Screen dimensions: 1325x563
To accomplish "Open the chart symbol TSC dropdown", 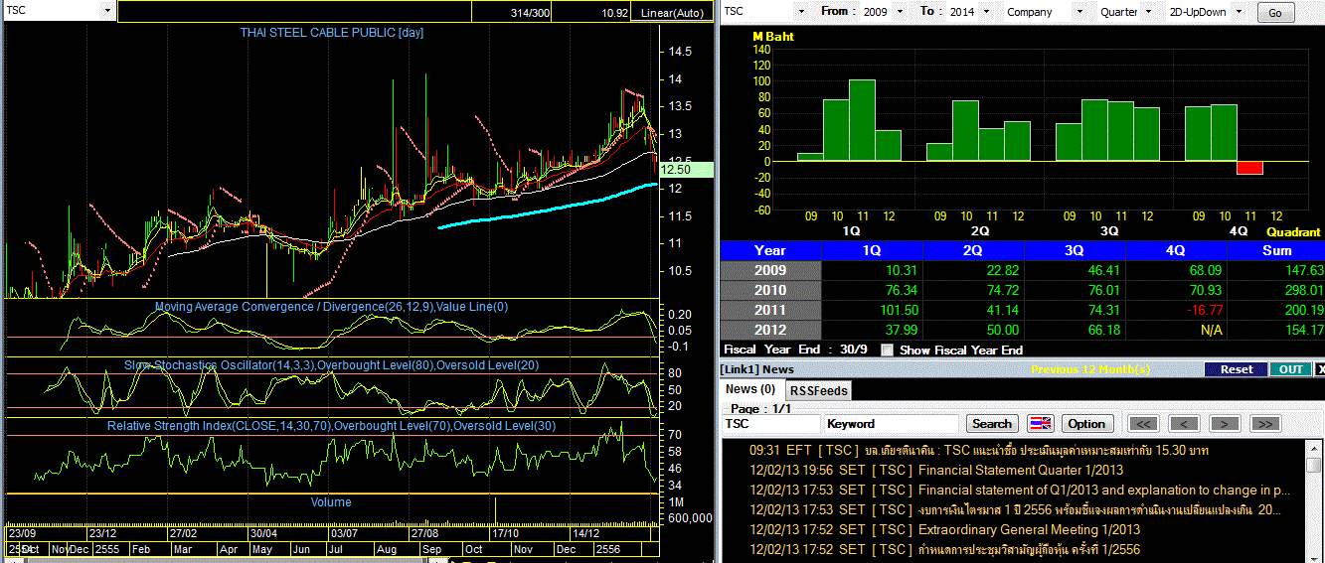I will click(x=106, y=11).
